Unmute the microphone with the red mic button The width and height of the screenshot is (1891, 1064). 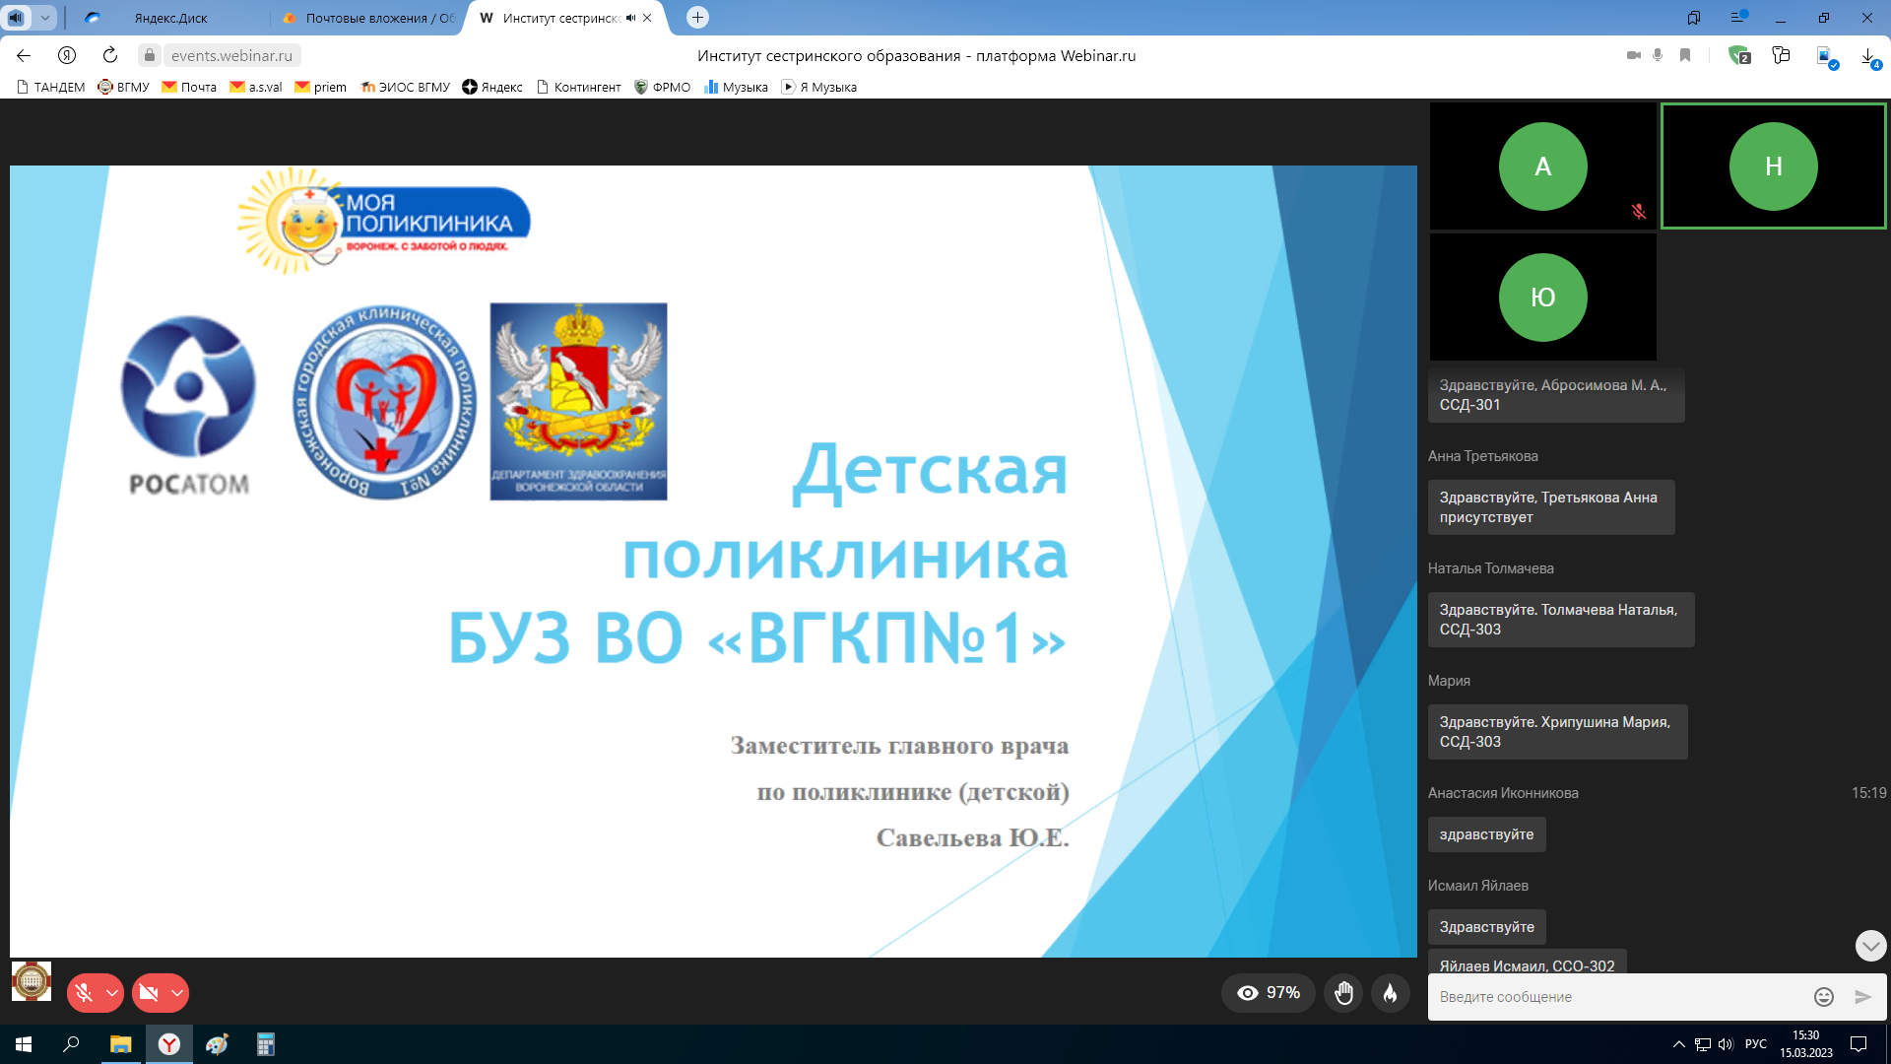click(84, 993)
